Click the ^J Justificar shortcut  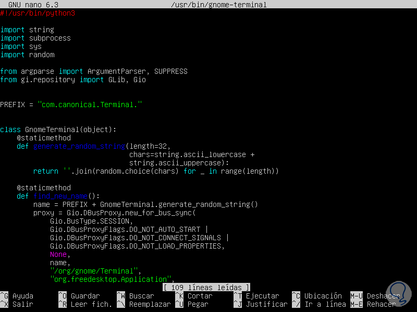pyautogui.click(x=261, y=304)
